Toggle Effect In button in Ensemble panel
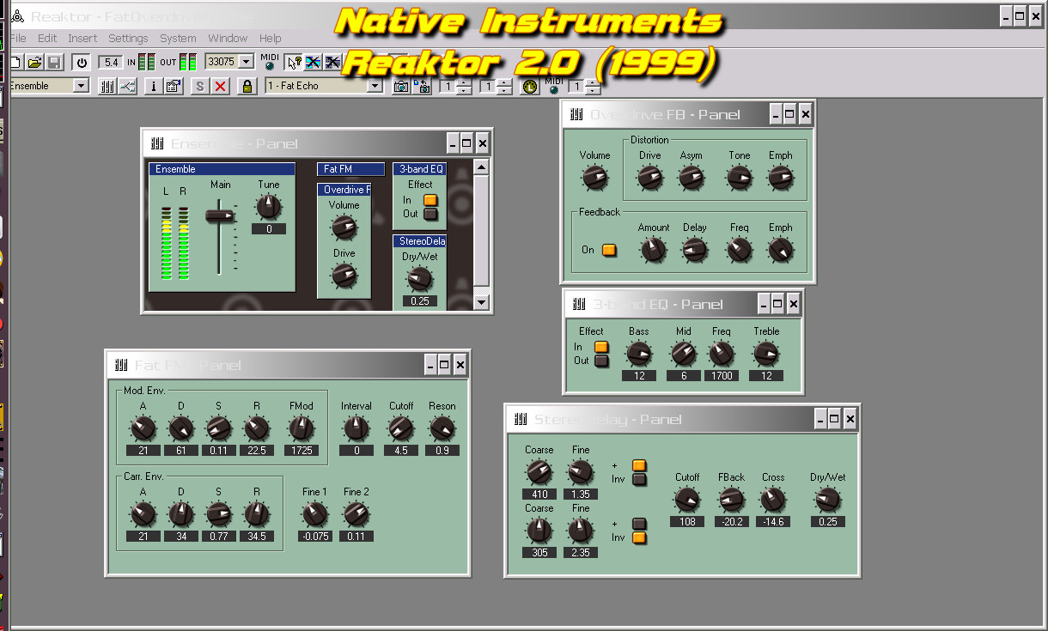This screenshot has height=631, width=1048. tap(430, 200)
